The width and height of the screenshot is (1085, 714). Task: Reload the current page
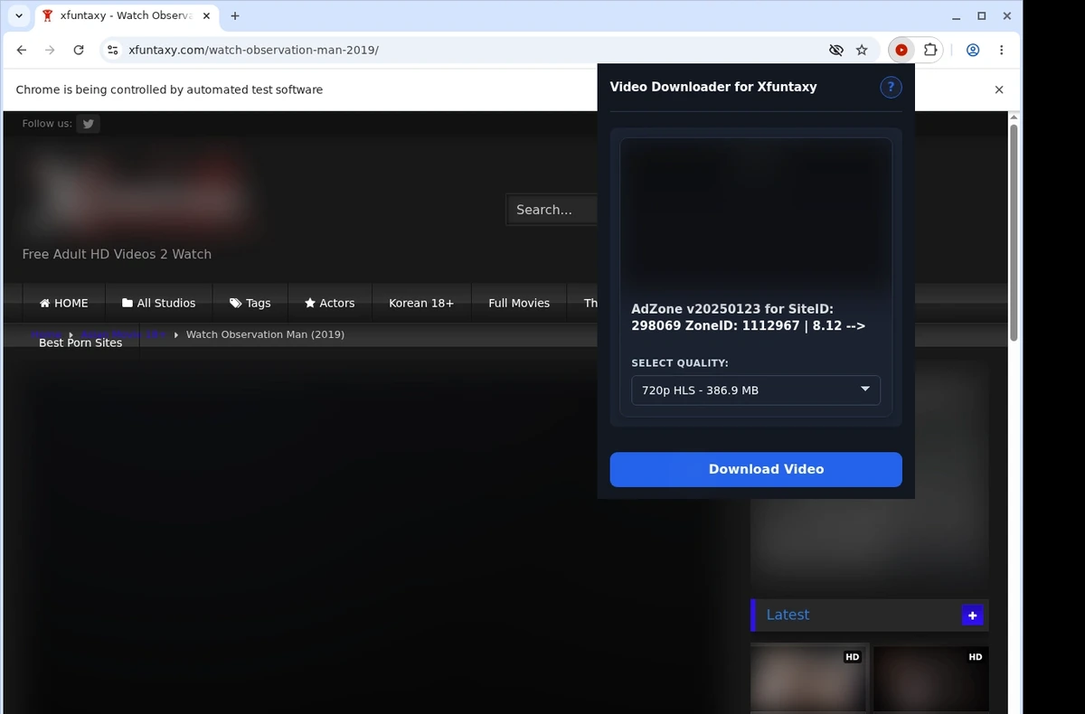click(x=79, y=51)
